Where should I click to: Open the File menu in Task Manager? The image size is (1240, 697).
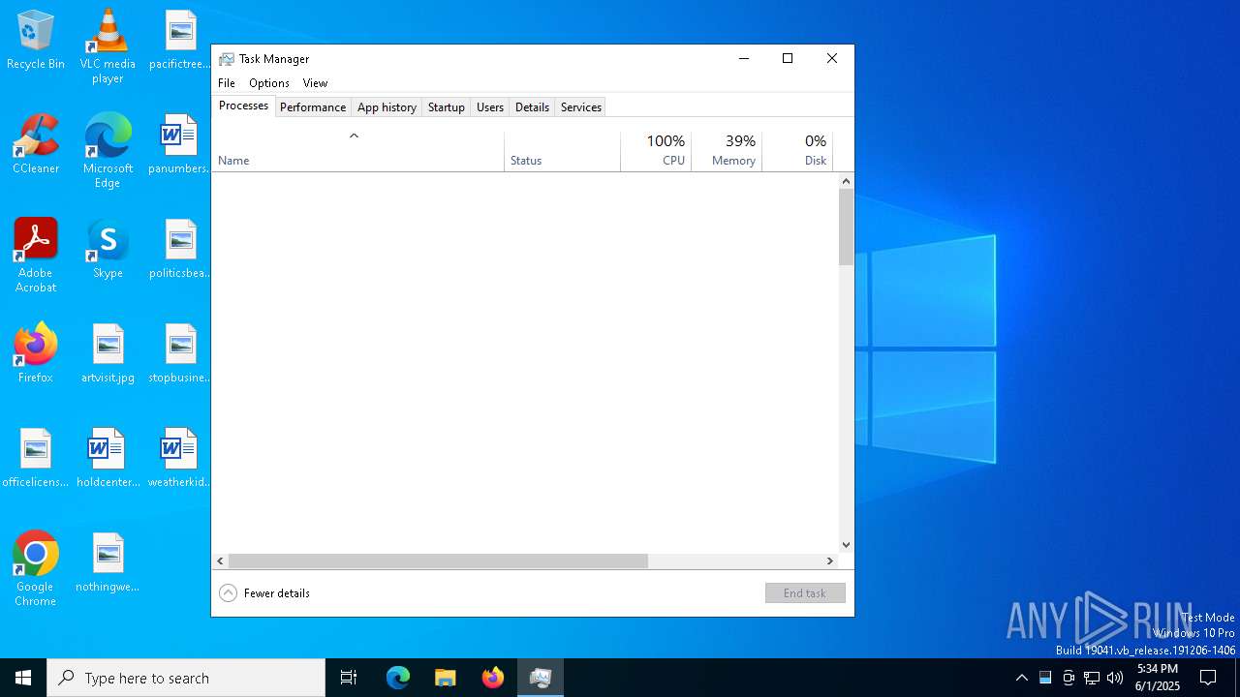(x=227, y=83)
